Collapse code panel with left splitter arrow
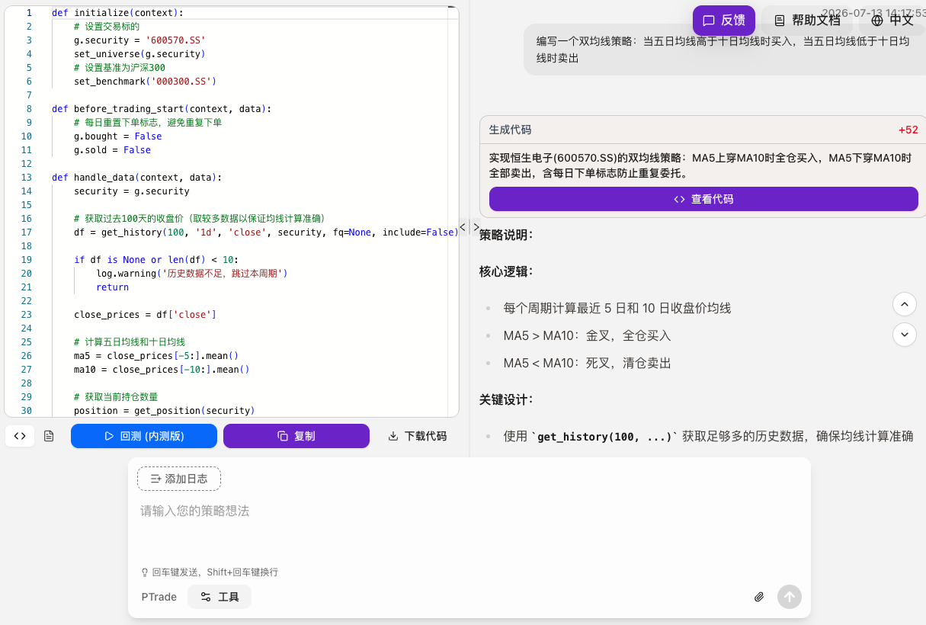 click(463, 226)
